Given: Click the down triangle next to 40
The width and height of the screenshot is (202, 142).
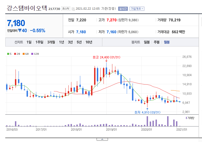Looking at the screenshot, I should 20,30.
